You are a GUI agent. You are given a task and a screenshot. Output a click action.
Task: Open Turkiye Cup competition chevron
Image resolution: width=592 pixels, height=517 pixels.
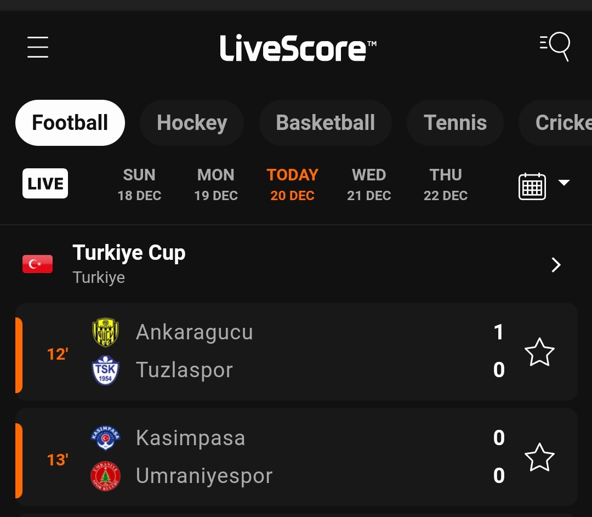[x=556, y=265]
